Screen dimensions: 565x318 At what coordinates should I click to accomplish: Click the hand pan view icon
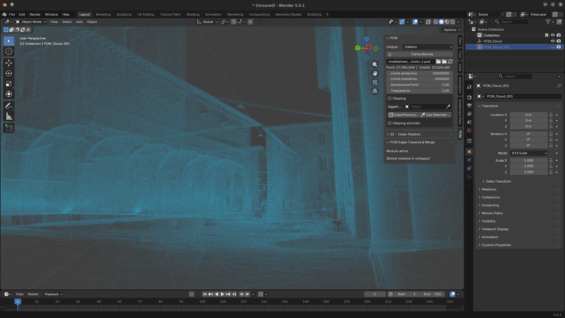(375, 73)
